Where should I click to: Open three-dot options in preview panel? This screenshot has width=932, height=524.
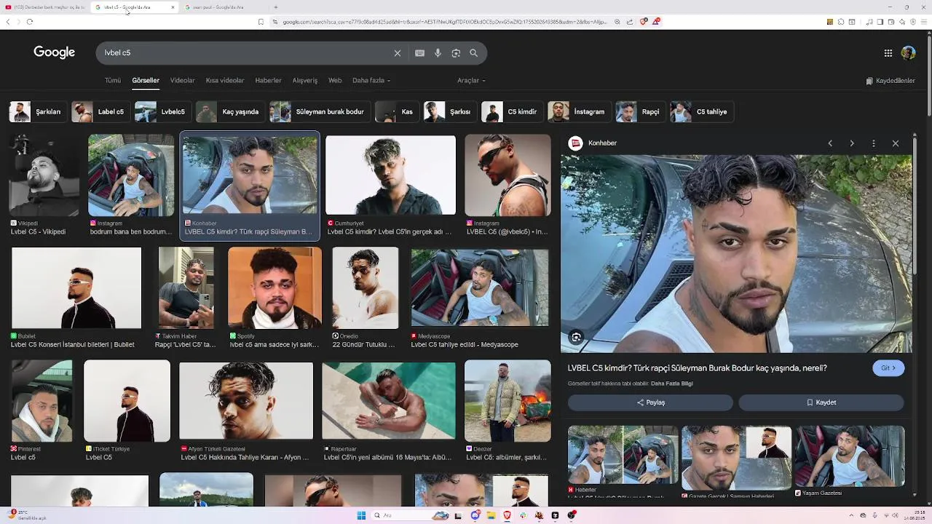[x=874, y=143]
